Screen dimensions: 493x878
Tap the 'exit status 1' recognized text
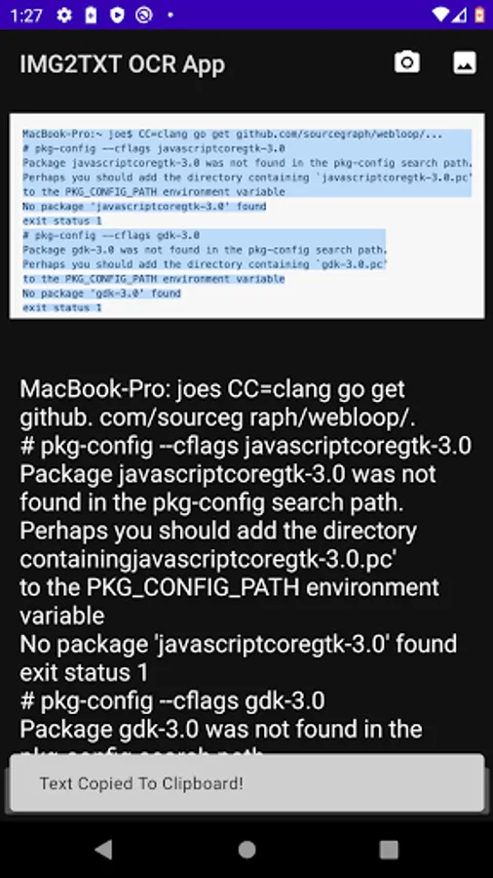pyautogui.click(x=84, y=672)
